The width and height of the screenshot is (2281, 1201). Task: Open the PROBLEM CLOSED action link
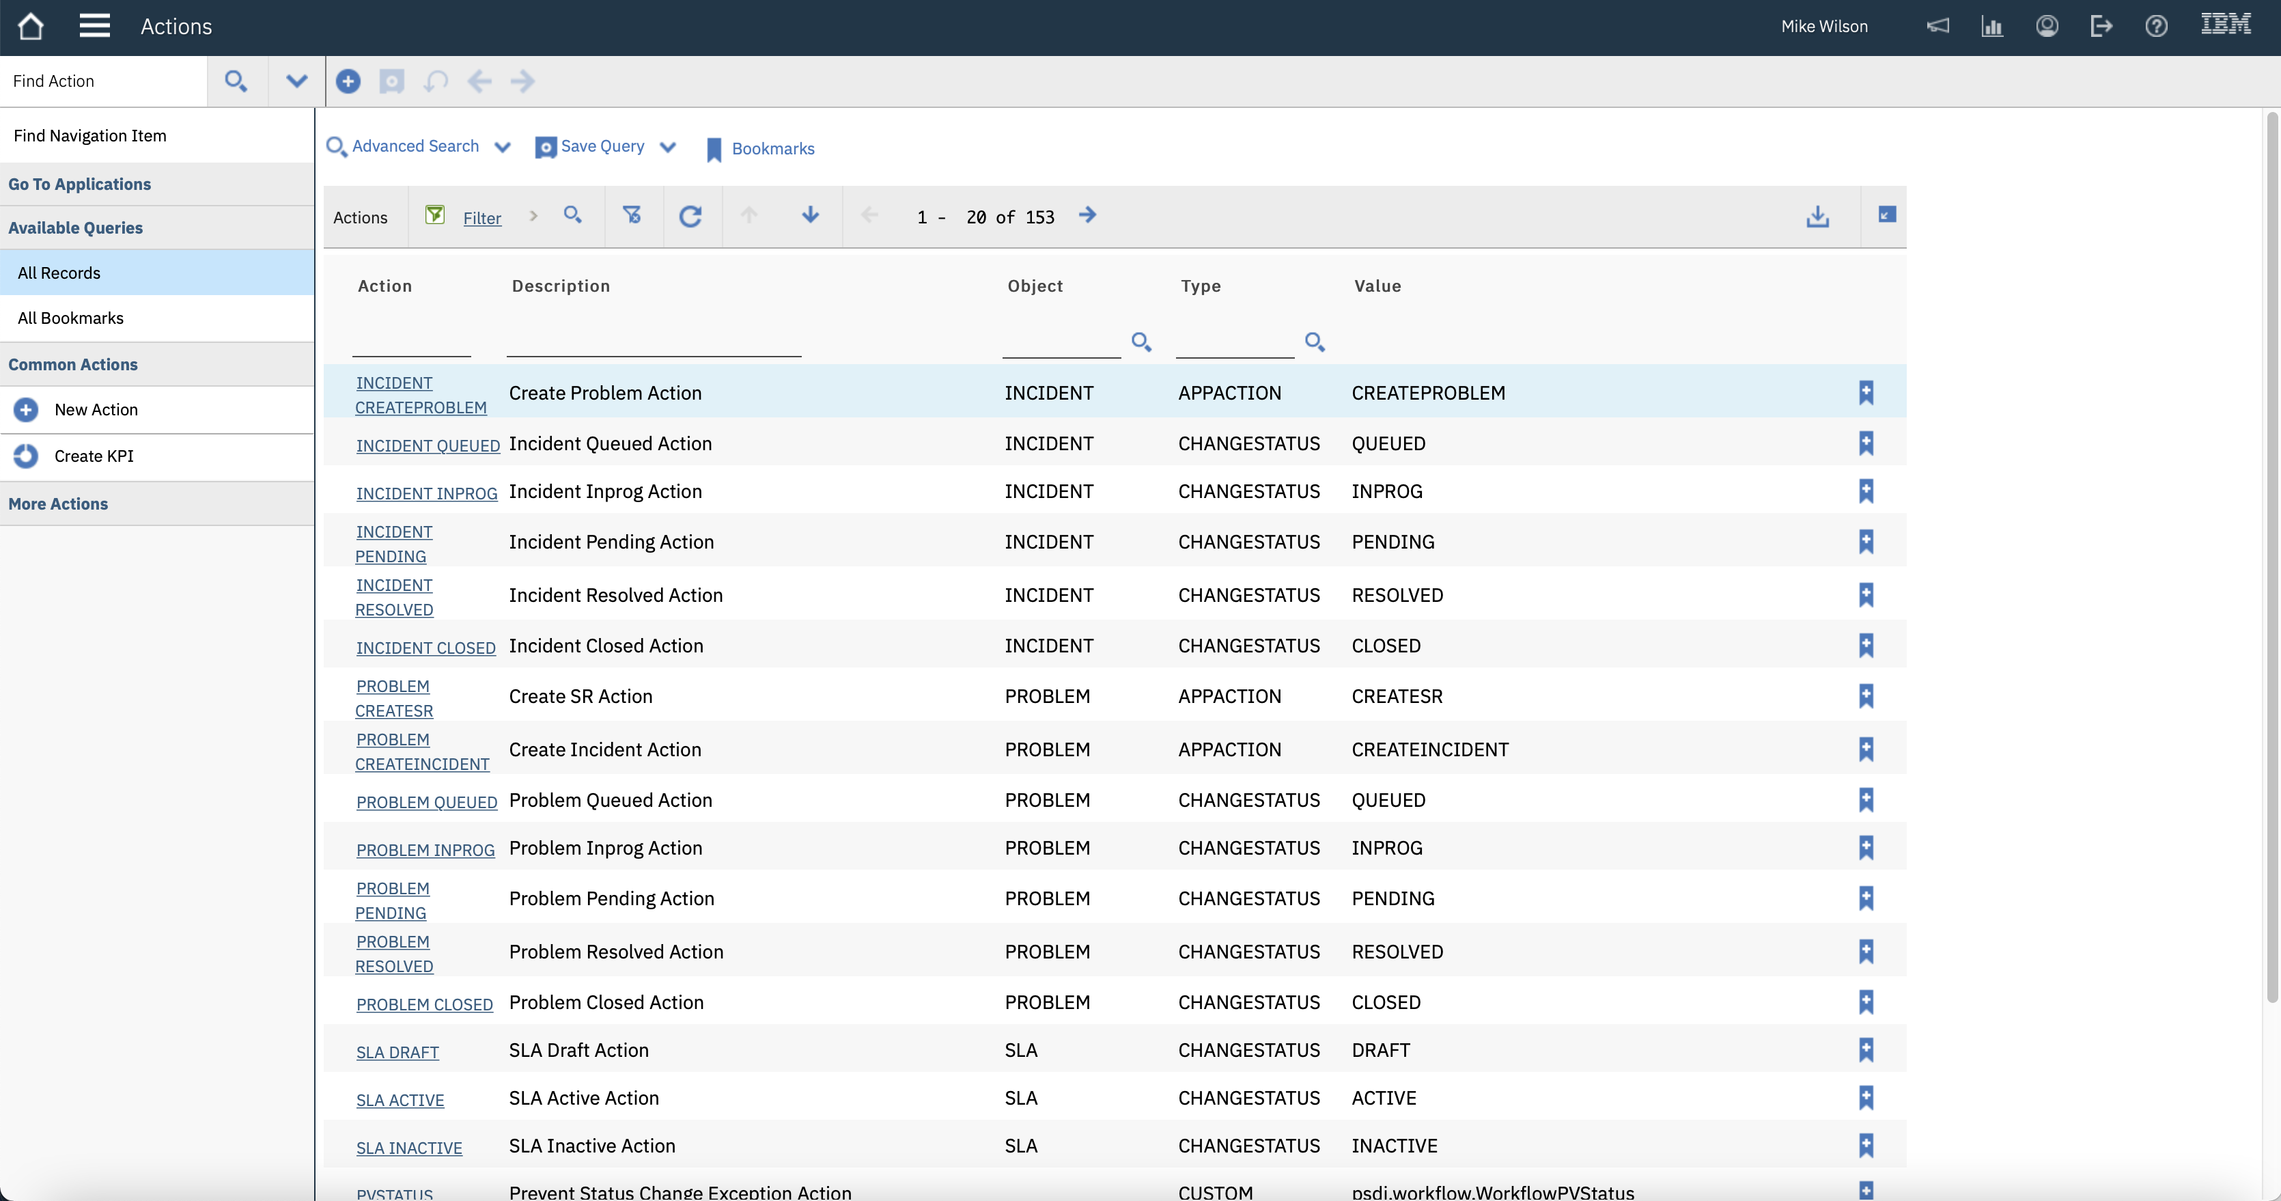pyautogui.click(x=424, y=1004)
